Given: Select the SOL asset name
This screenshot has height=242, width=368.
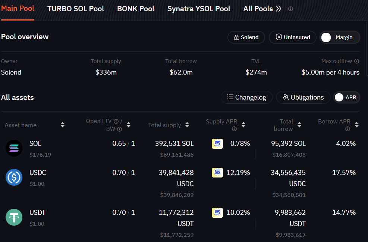Looking at the screenshot, I should [35, 144].
